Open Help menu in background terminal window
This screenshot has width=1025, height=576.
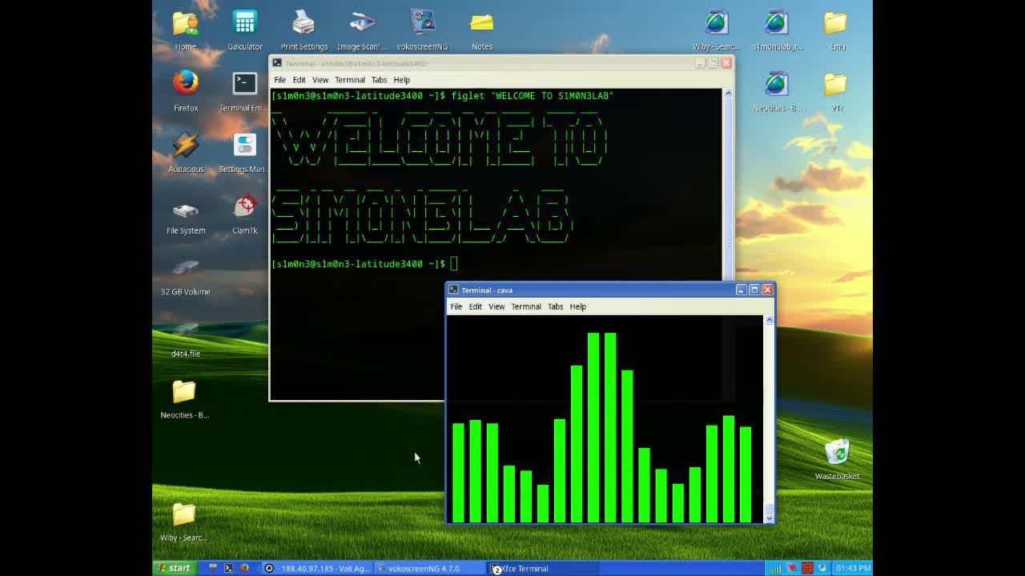401,80
